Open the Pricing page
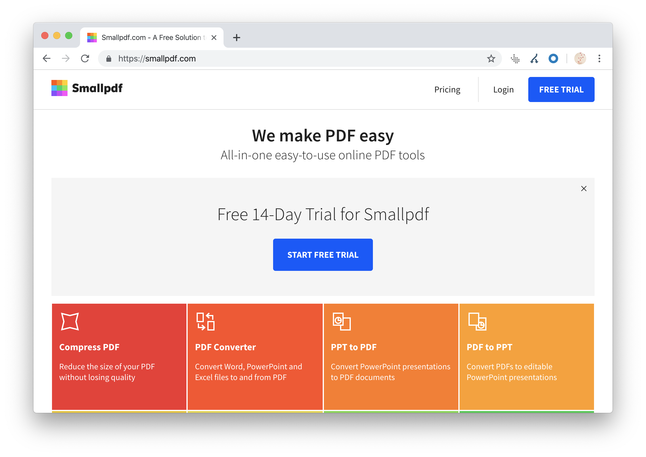Image resolution: width=646 pixels, height=457 pixels. 447,89
